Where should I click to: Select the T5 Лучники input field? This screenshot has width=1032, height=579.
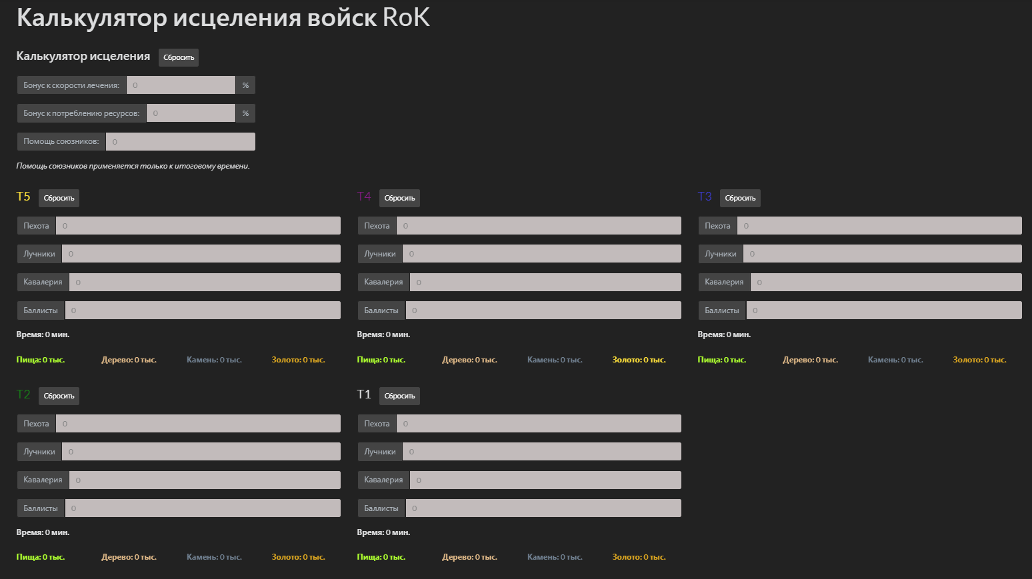point(201,254)
